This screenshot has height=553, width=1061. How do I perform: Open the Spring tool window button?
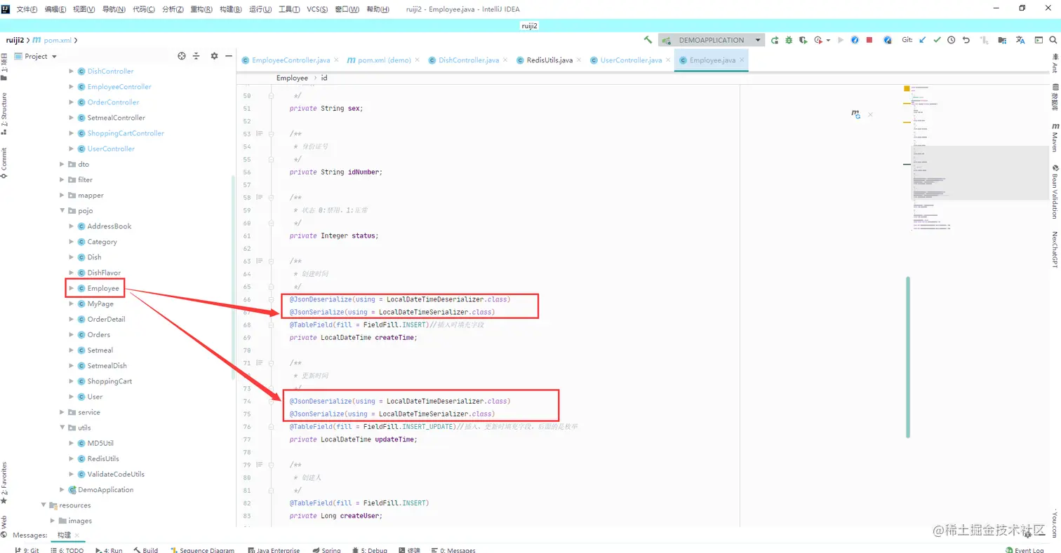coord(326,550)
